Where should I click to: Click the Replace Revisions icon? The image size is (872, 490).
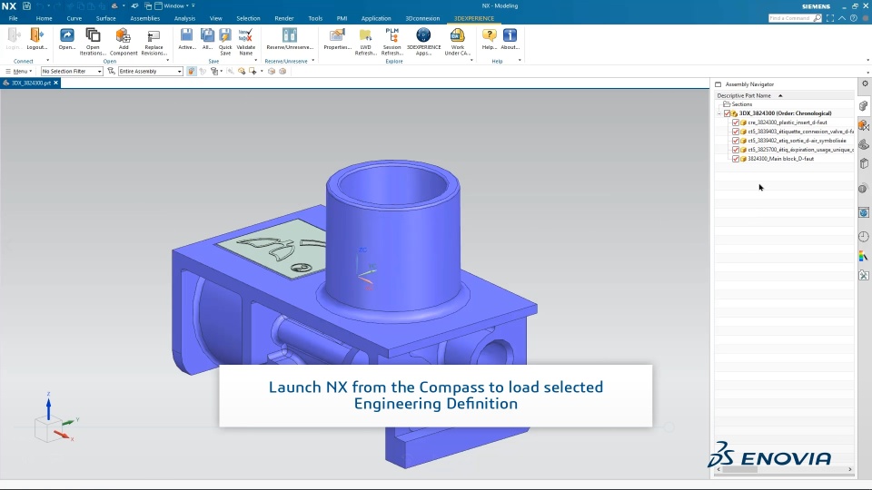[x=154, y=36]
